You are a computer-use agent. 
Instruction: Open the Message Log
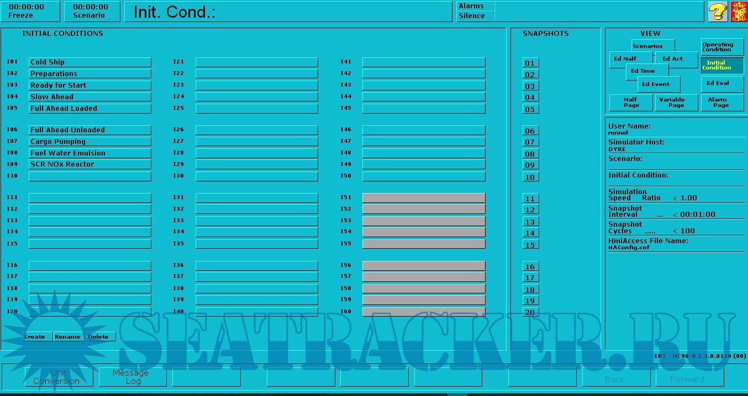(132, 377)
